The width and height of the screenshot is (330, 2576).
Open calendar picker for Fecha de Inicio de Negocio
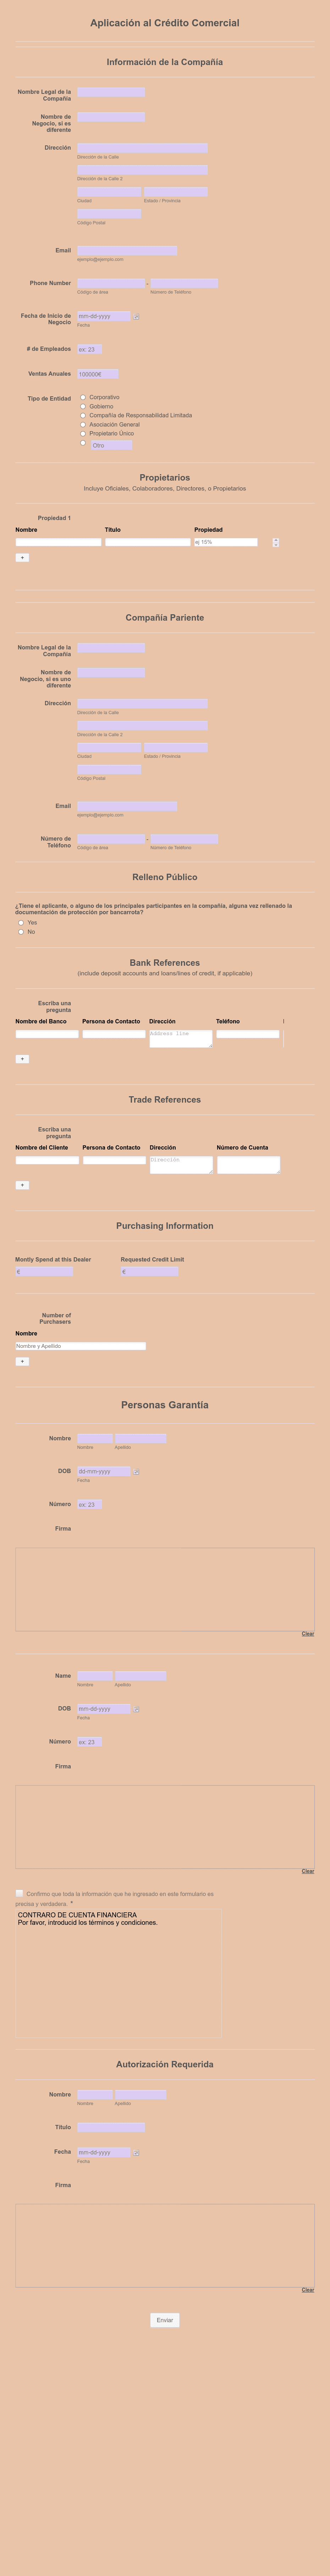coord(137,316)
